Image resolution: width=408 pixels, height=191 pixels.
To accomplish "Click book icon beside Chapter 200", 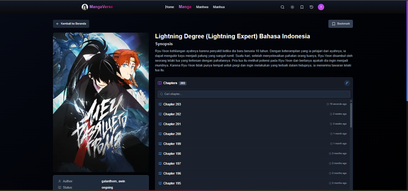I will pyautogui.click(x=160, y=134).
